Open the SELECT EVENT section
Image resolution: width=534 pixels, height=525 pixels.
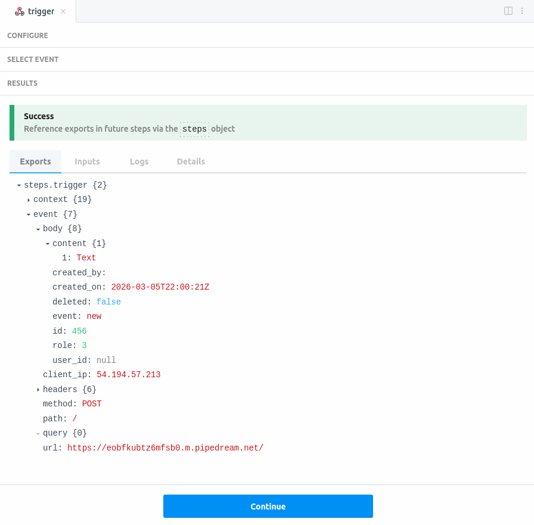[33, 60]
